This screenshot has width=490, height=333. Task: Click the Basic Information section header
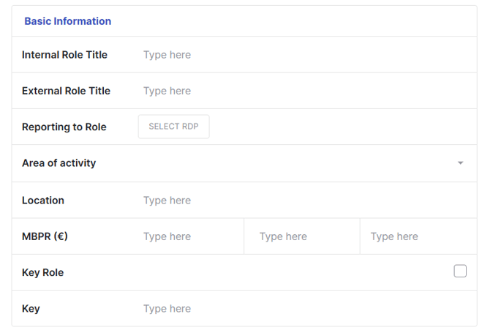[67, 21]
